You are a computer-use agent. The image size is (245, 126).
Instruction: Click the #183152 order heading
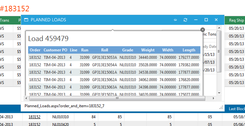coord(15,9)
